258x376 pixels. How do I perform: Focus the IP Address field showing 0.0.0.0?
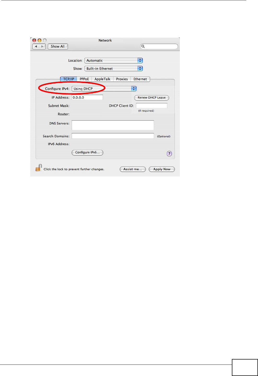pyautogui.click(x=87, y=97)
